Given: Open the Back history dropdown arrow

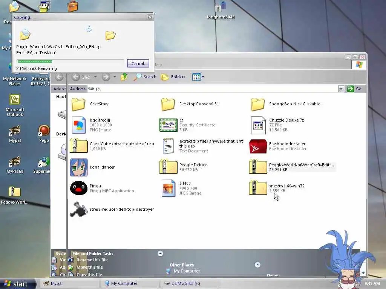Looking at the screenshot, I should click(x=95, y=77).
